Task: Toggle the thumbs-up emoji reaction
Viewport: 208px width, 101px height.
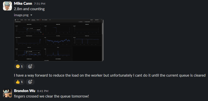Action: [x=18, y=82]
